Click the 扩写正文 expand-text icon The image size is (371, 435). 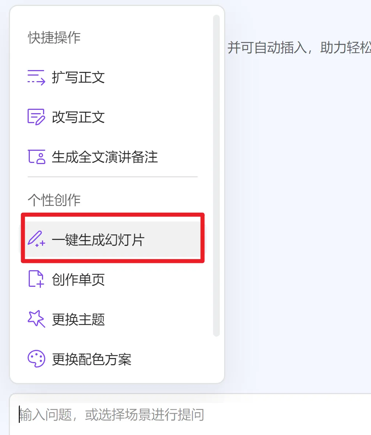point(36,77)
